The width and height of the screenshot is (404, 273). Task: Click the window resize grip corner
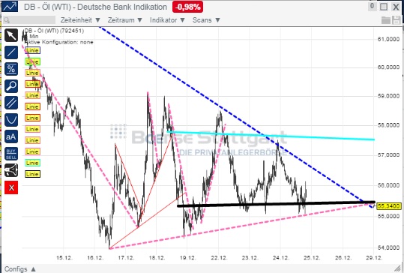pos(397,268)
